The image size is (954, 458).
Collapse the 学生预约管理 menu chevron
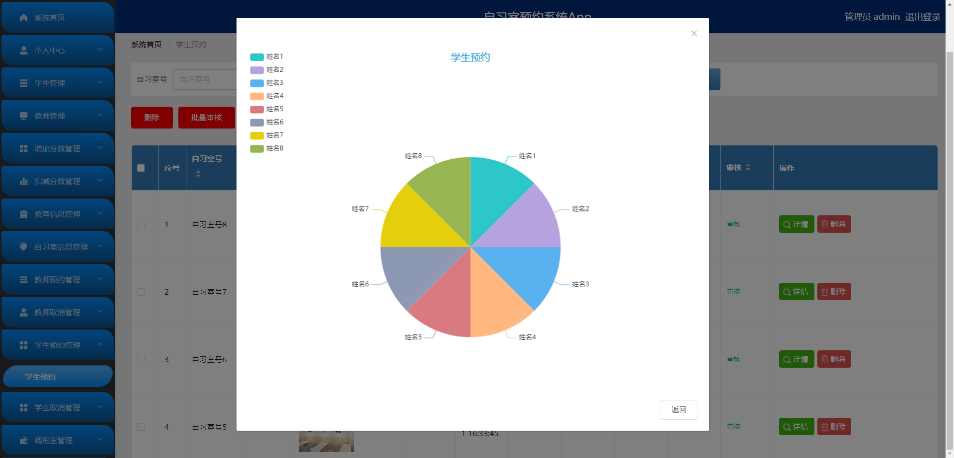tap(100, 344)
